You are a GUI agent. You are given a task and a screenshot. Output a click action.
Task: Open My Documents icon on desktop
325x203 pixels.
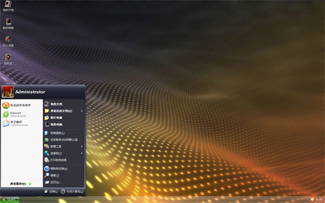pos(8,6)
